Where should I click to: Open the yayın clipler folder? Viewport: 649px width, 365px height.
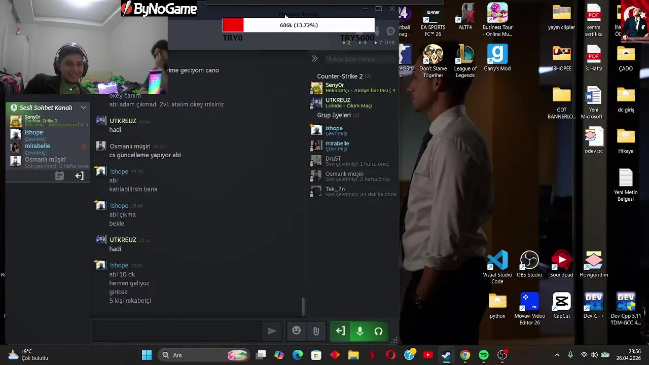point(561,17)
